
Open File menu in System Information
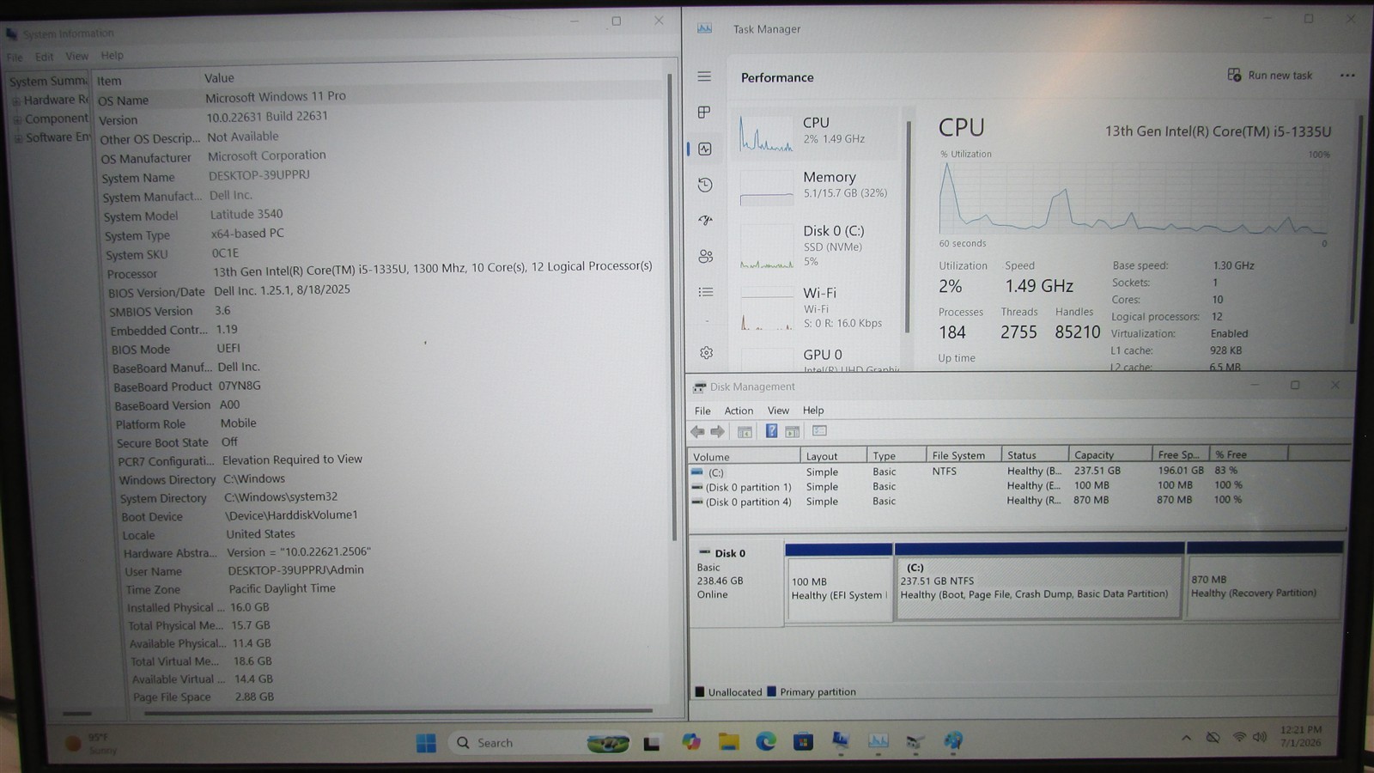[x=15, y=58]
